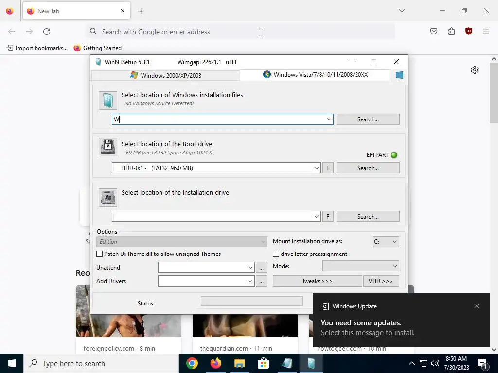Viewport: 498px width, 373px height.
Task: Expand the Boot drive HDD-0:1 dropdown
Action: (x=316, y=168)
